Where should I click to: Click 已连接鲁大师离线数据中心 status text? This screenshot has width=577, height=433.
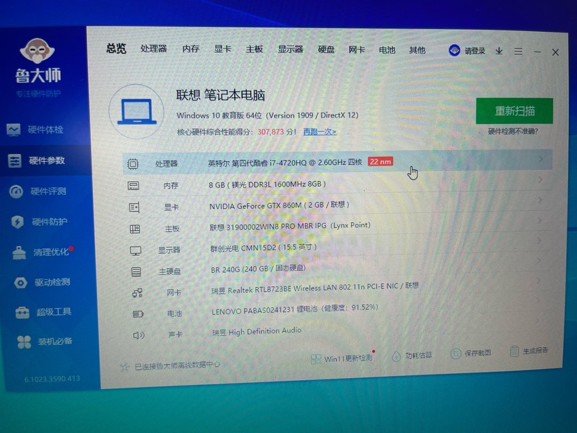click(x=177, y=365)
